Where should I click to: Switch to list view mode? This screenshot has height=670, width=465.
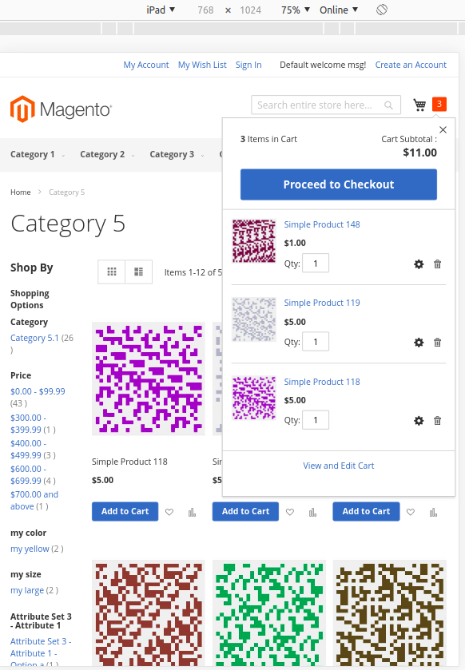click(x=139, y=272)
